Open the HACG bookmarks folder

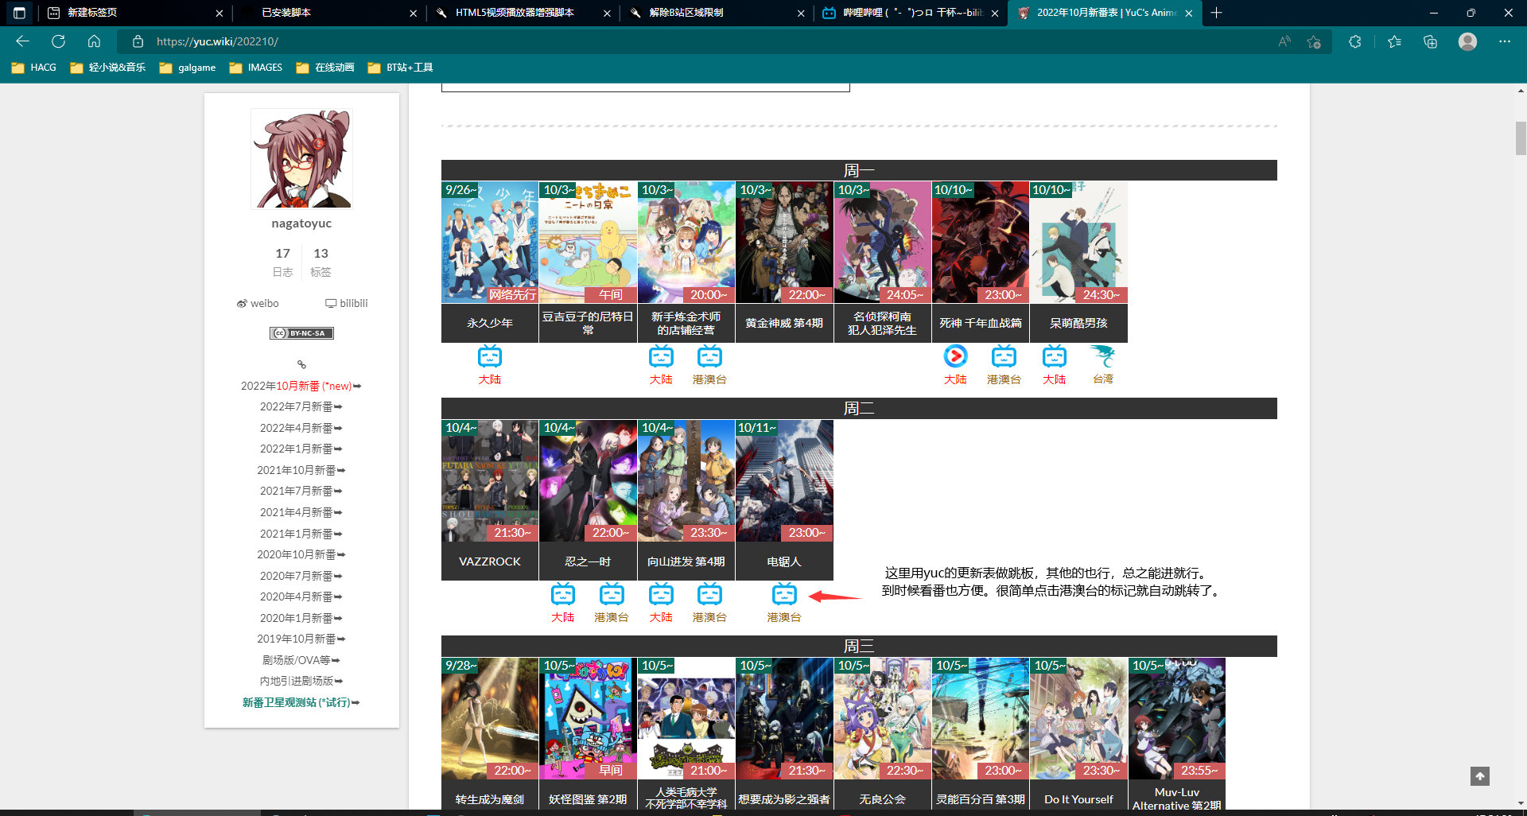pyautogui.click(x=34, y=68)
